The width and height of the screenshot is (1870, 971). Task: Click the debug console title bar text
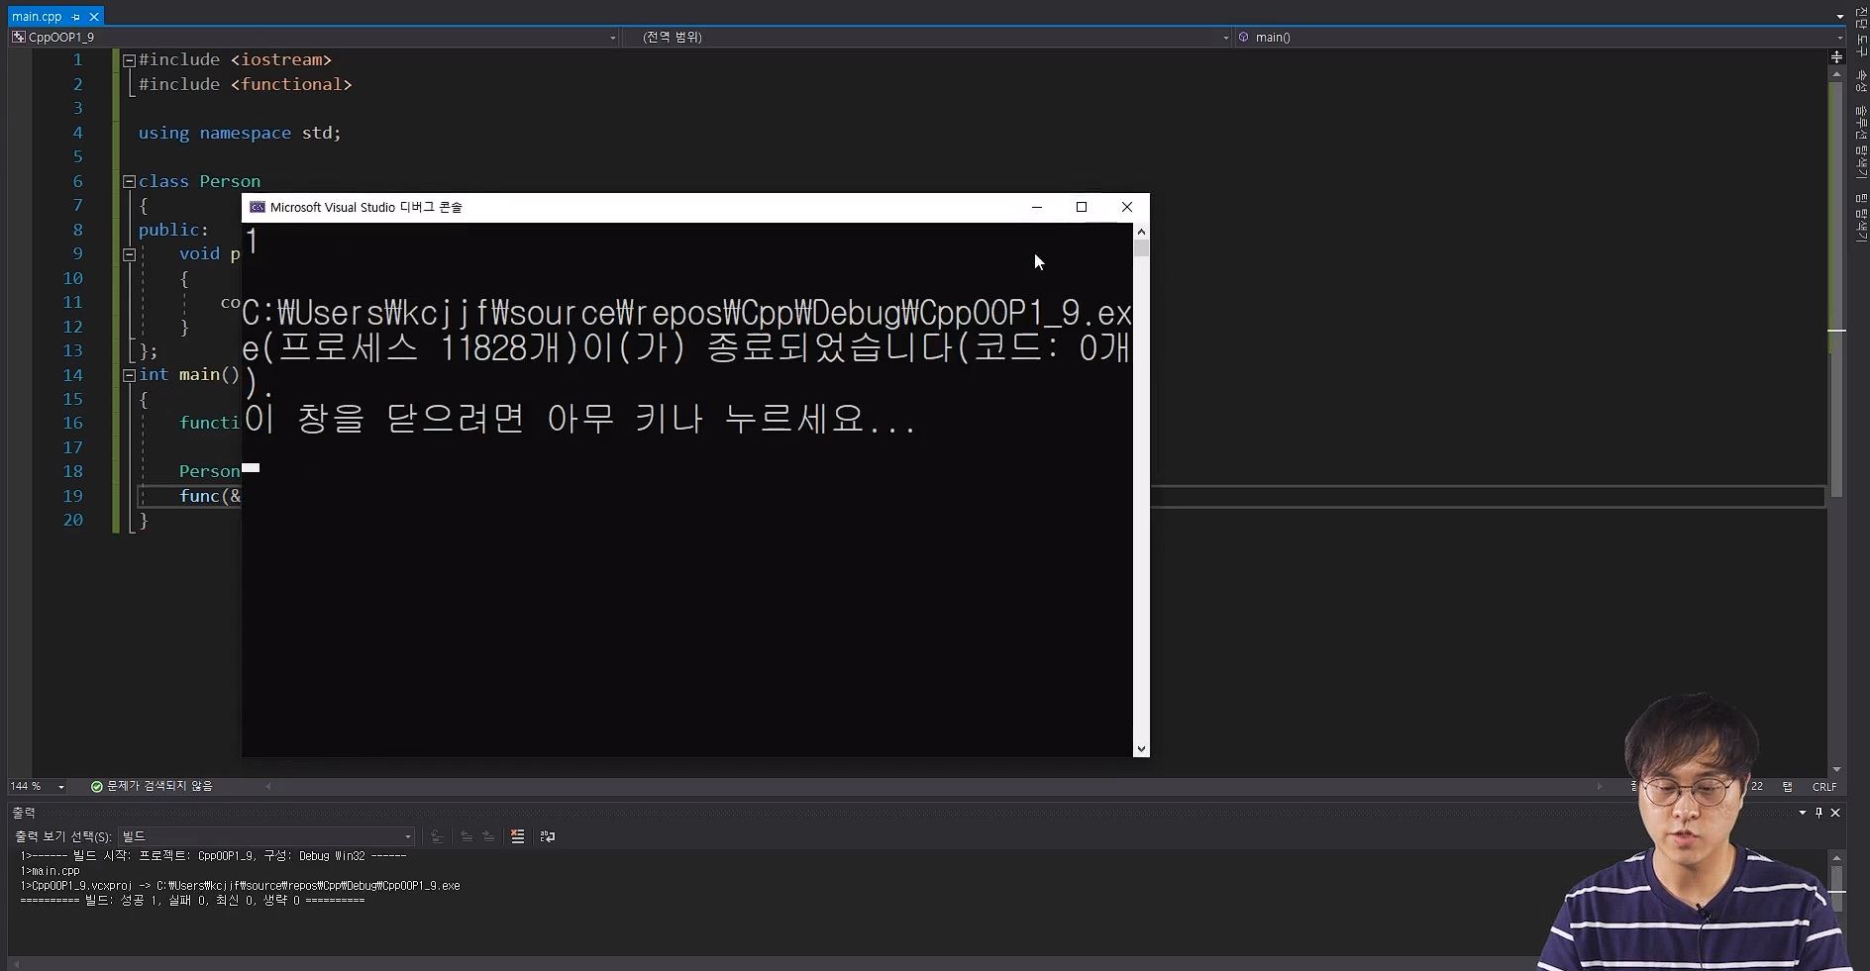click(x=366, y=208)
